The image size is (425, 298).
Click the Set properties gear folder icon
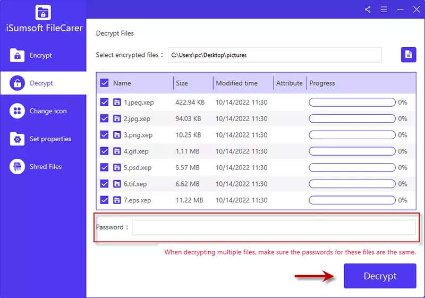[x=17, y=139]
